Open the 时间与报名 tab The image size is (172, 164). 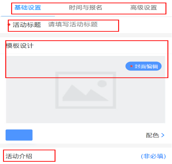[86, 8]
